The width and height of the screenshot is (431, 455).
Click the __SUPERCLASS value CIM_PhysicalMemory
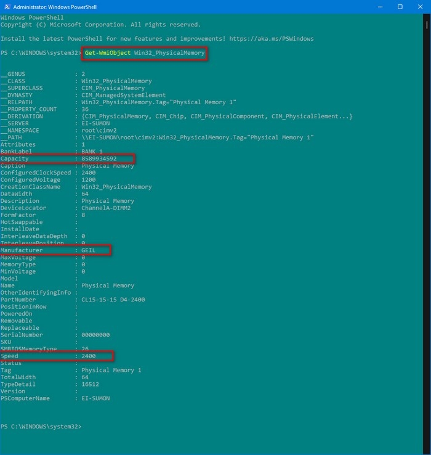click(113, 88)
